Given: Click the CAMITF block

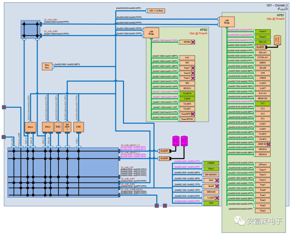Looking at the screenshot, I should (211, 198).
